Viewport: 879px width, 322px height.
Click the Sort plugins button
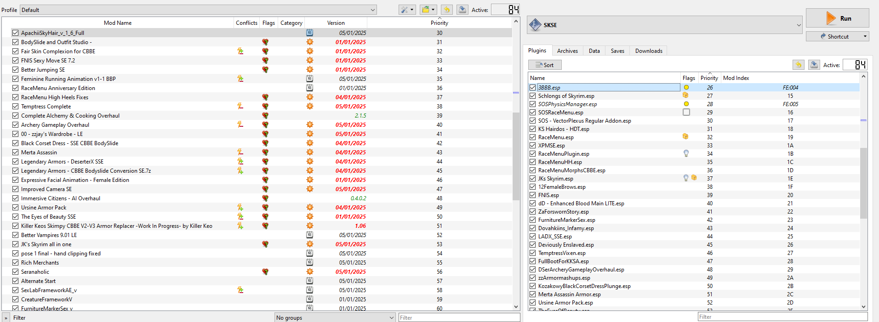tap(545, 65)
